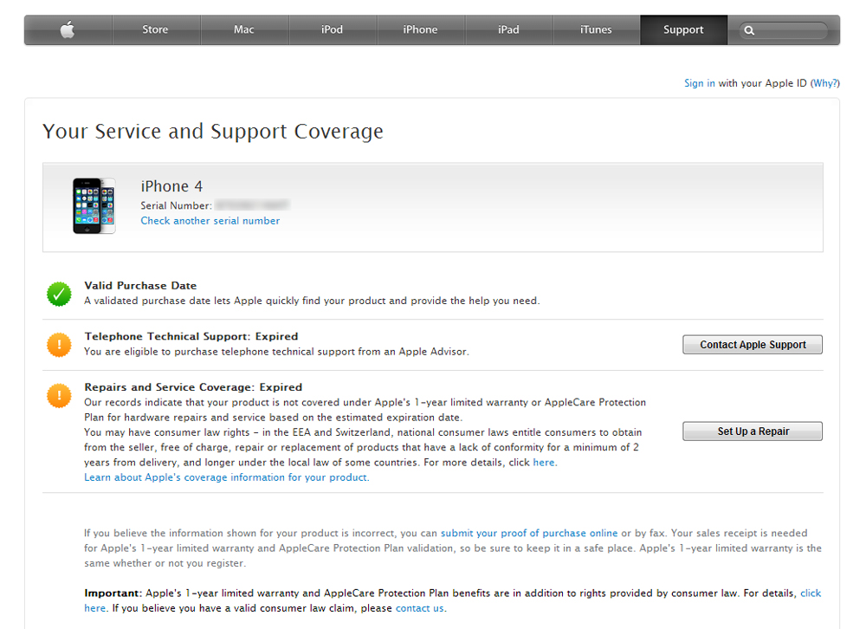Click the contact us link
Screen dimensions: 866x629
420,608
